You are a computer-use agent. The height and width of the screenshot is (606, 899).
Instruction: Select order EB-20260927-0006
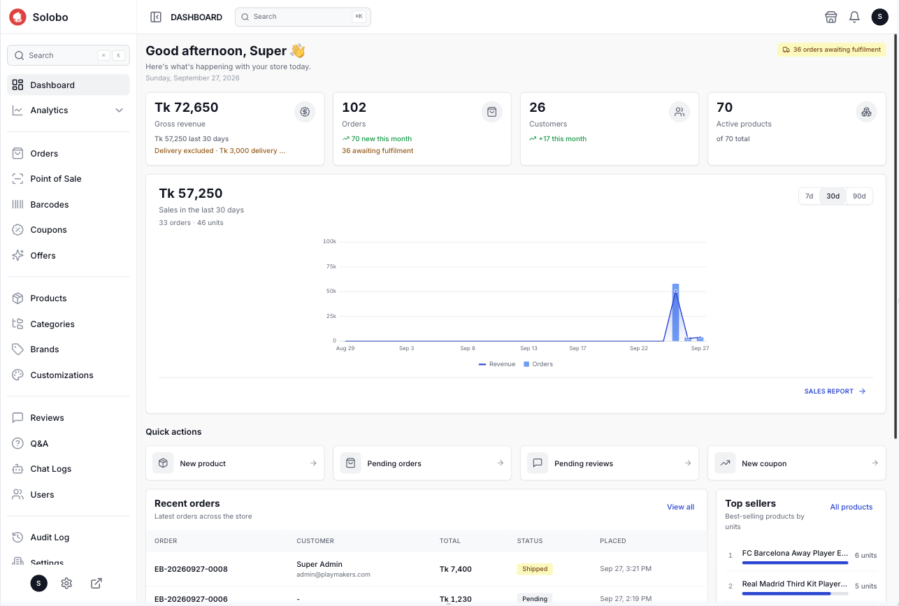pyautogui.click(x=191, y=599)
